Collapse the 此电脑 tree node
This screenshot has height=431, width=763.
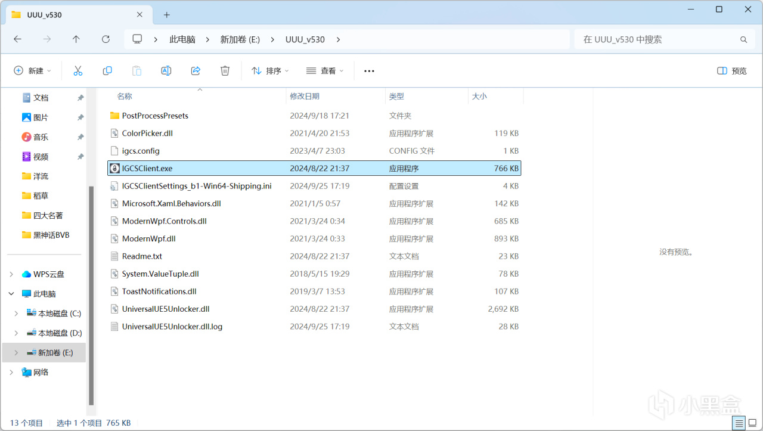pos(11,294)
